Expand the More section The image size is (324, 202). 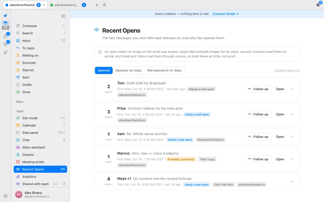(20, 102)
